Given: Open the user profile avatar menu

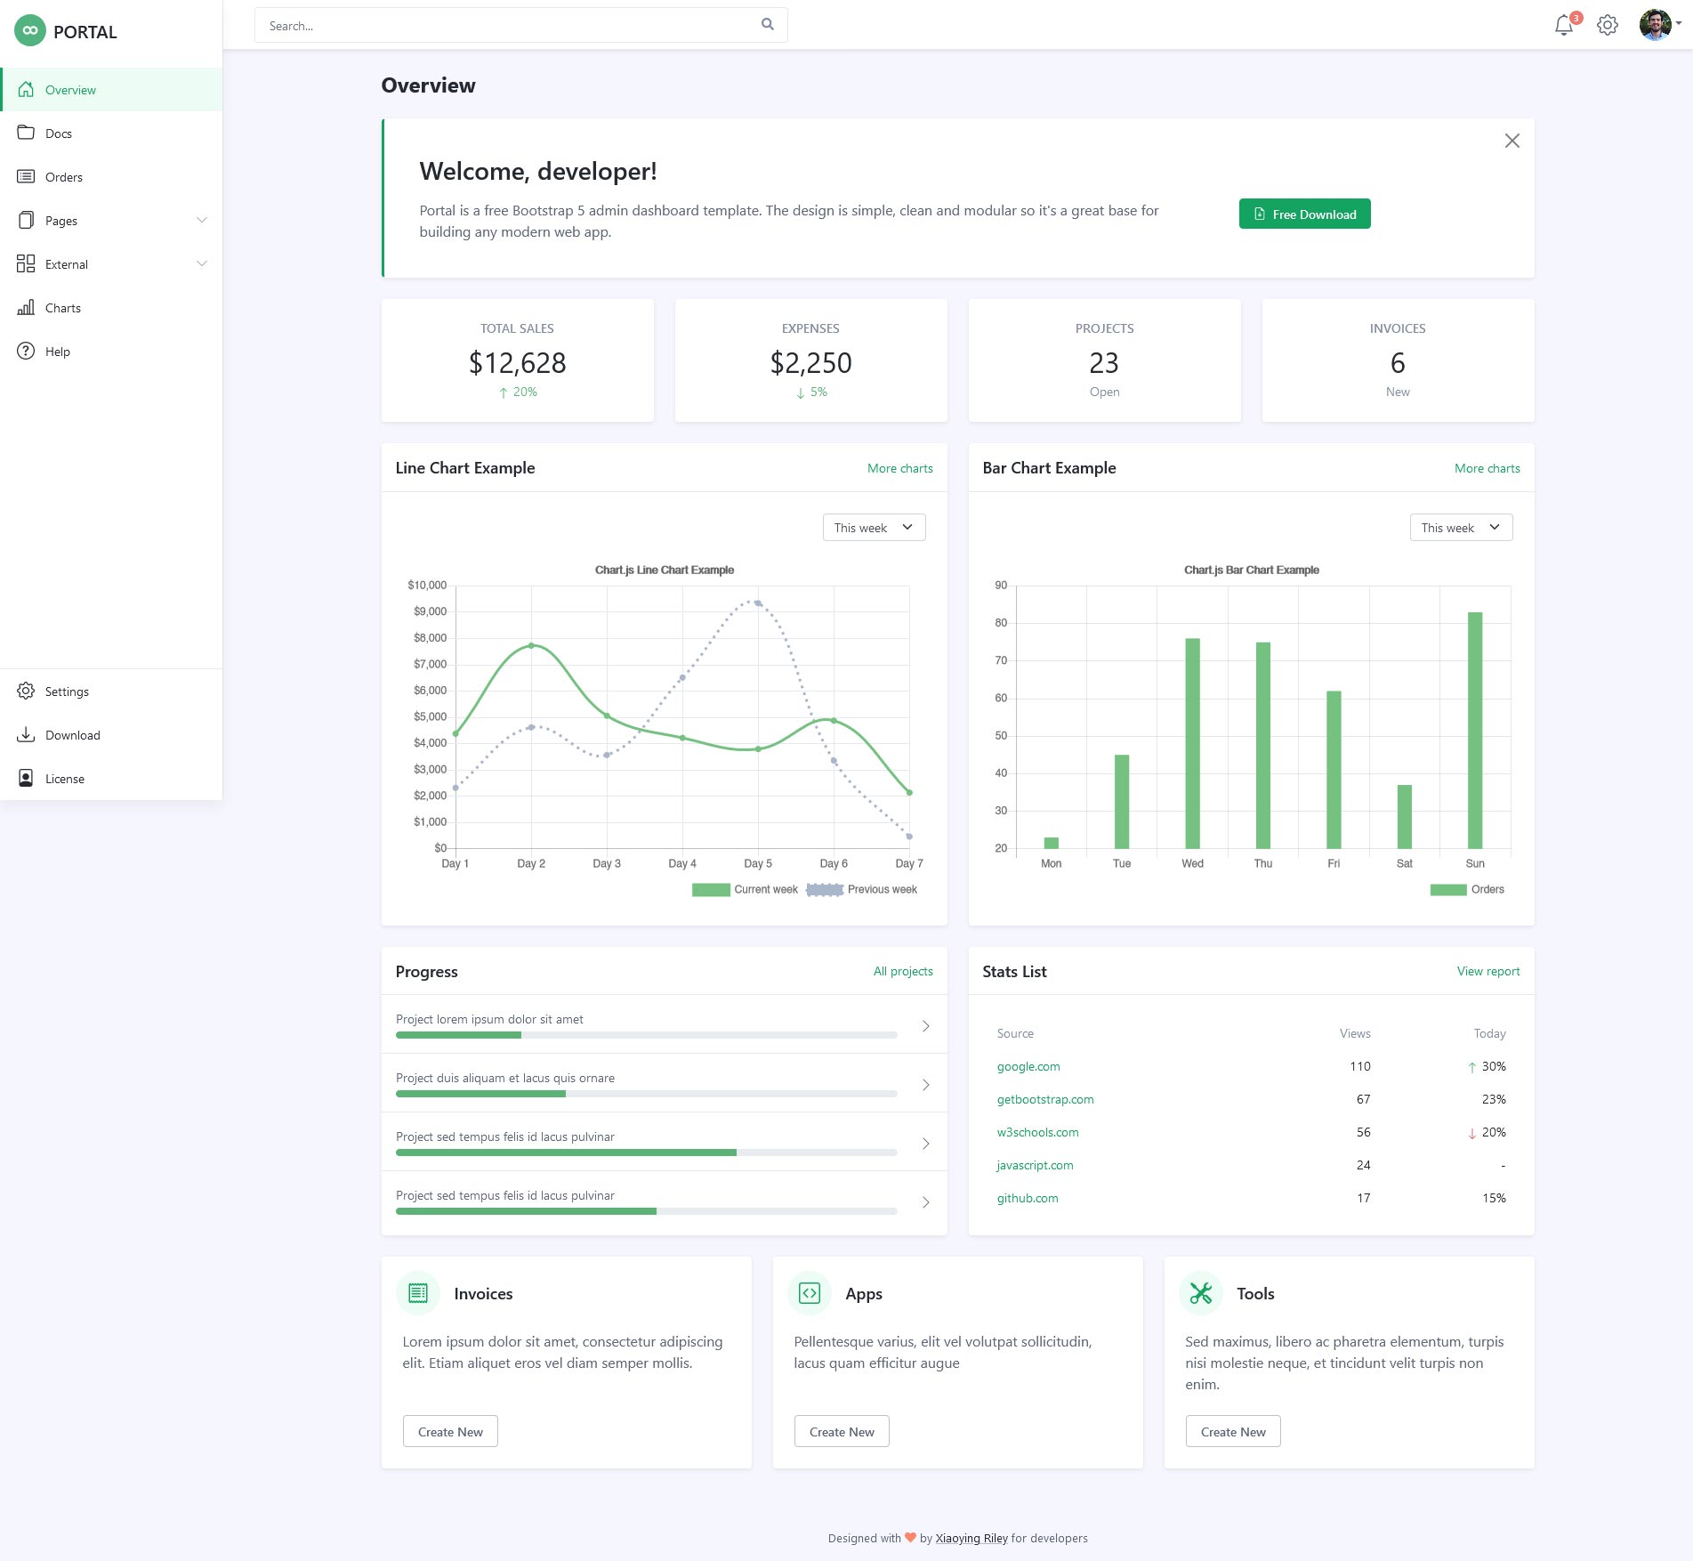Looking at the screenshot, I should pos(1655,25).
